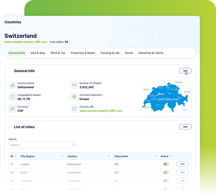Toggle the Active switch for Lausanne
Screen dimensions: 216x195
[x=166, y=181]
